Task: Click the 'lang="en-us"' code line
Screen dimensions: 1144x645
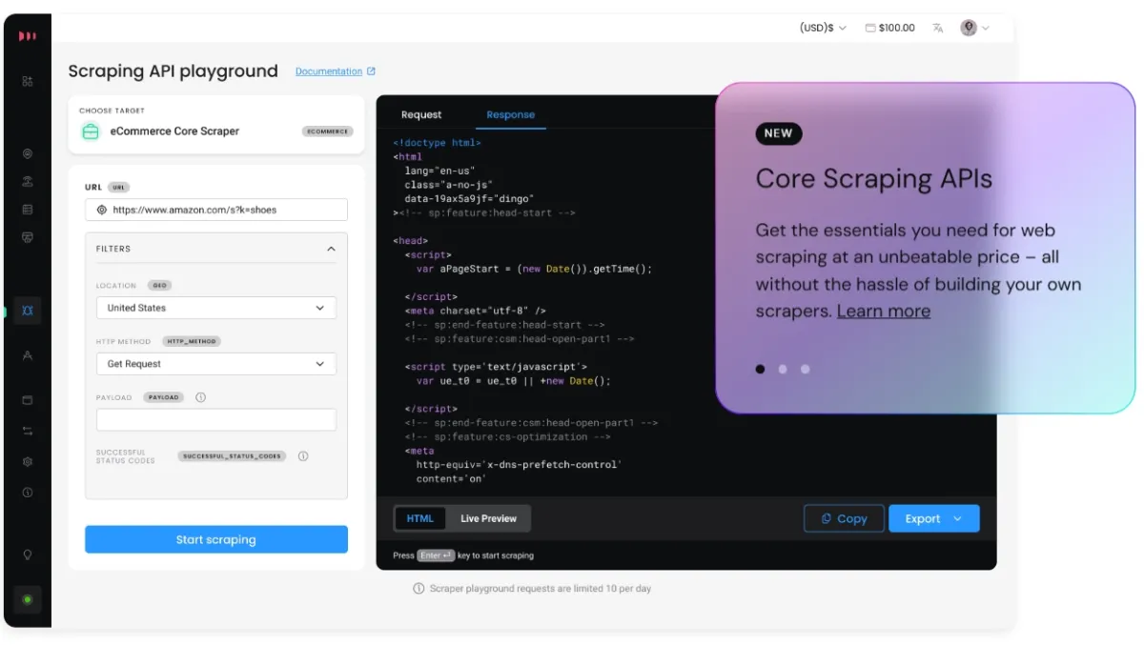Action: 440,171
